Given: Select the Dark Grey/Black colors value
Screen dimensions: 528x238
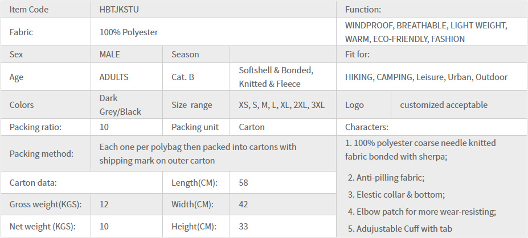Looking at the screenshot, I should click(120, 105).
